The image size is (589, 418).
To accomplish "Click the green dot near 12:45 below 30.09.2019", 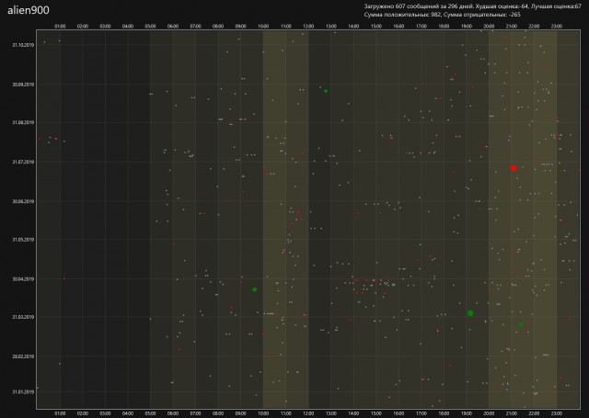I will (326, 91).
